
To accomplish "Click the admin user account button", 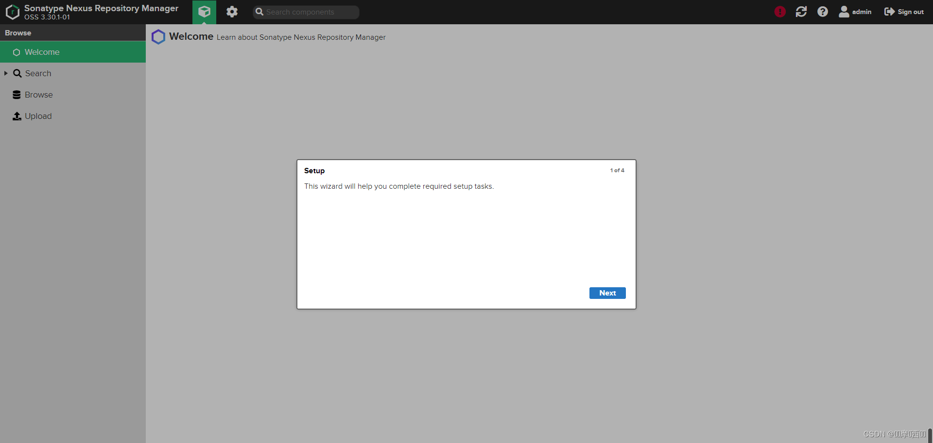I will coord(855,12).
